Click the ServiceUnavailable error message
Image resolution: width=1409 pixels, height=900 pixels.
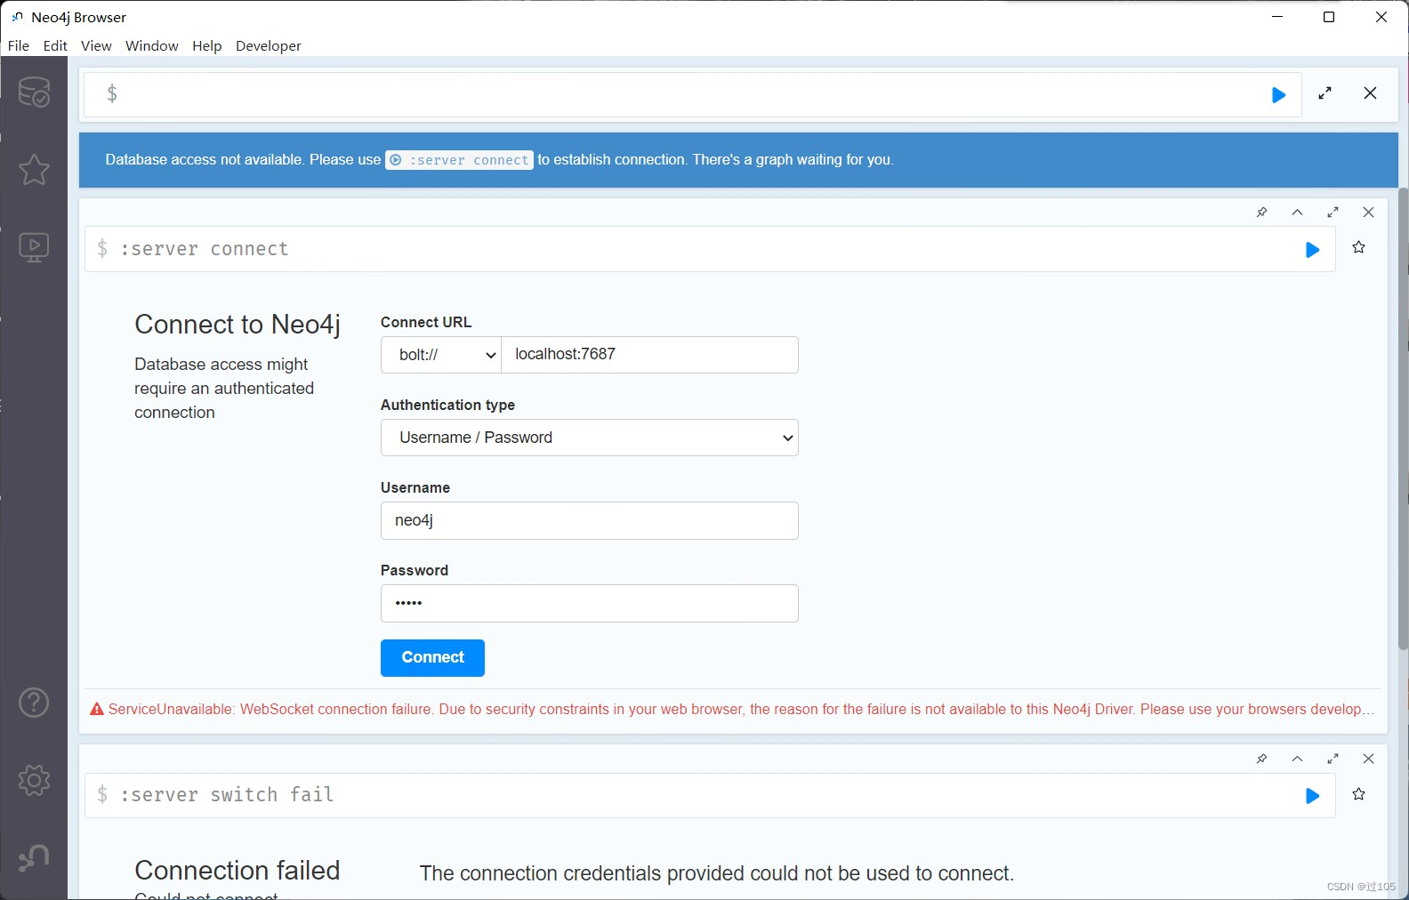point(733,710)
